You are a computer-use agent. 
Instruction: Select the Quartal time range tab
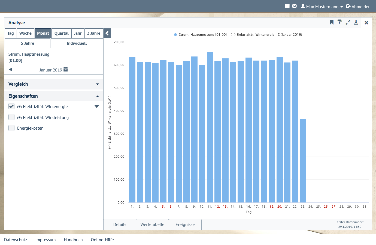click(61, 33)
